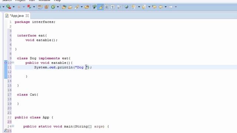This screenshot has width=237, height=133.
Task: Open the Run menu
Action: [x=32, y=1]
